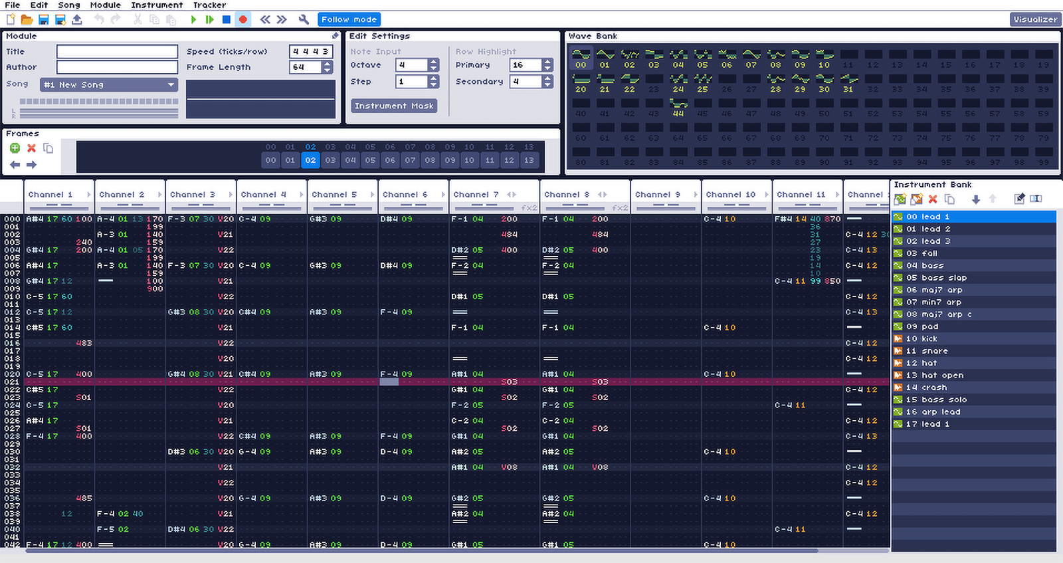1063x563 pixels.
Task: Toggle mute on Channel 2 header
Action: click(x=122, y=195)
